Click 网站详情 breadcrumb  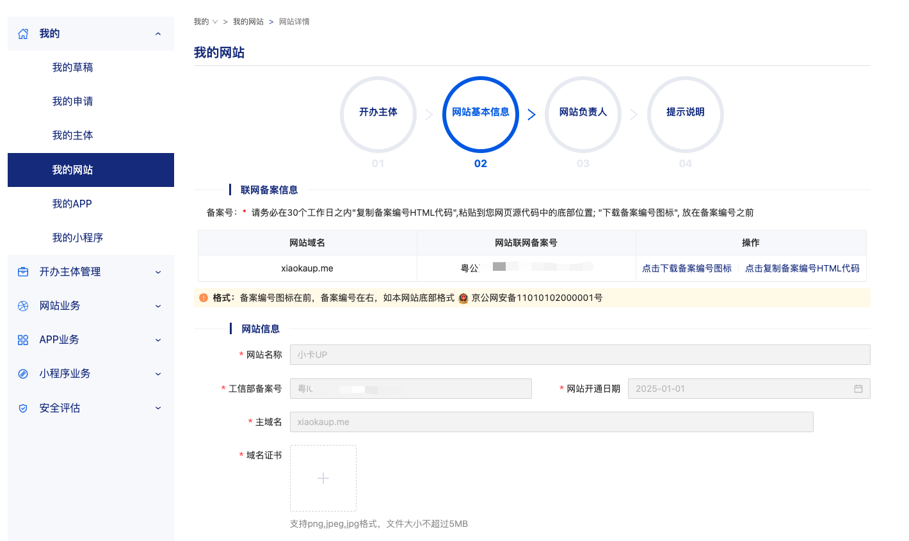(x=294, y=22)
